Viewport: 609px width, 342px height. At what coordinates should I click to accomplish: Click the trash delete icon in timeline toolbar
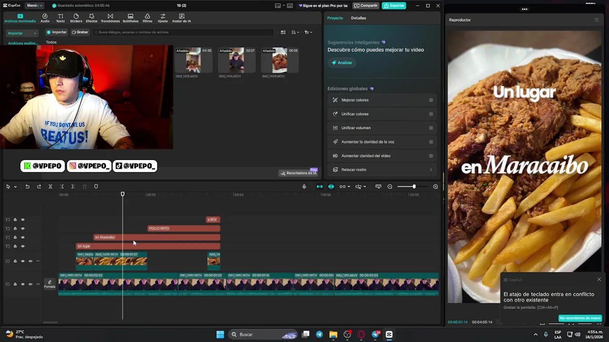(85, 187)
